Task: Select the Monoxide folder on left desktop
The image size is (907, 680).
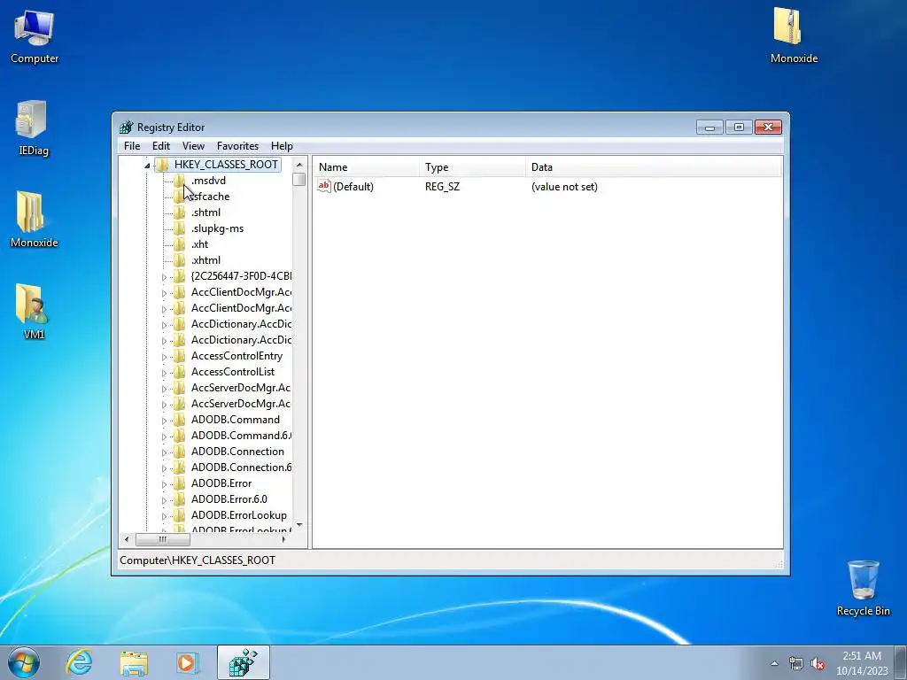Action: pyautogui.click(x=34, y=220)
